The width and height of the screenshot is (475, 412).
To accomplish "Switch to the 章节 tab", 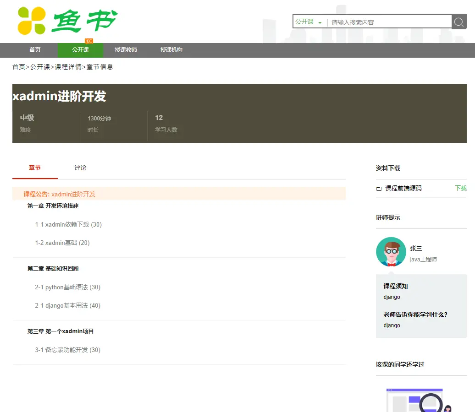I will [x=35, y=168].
